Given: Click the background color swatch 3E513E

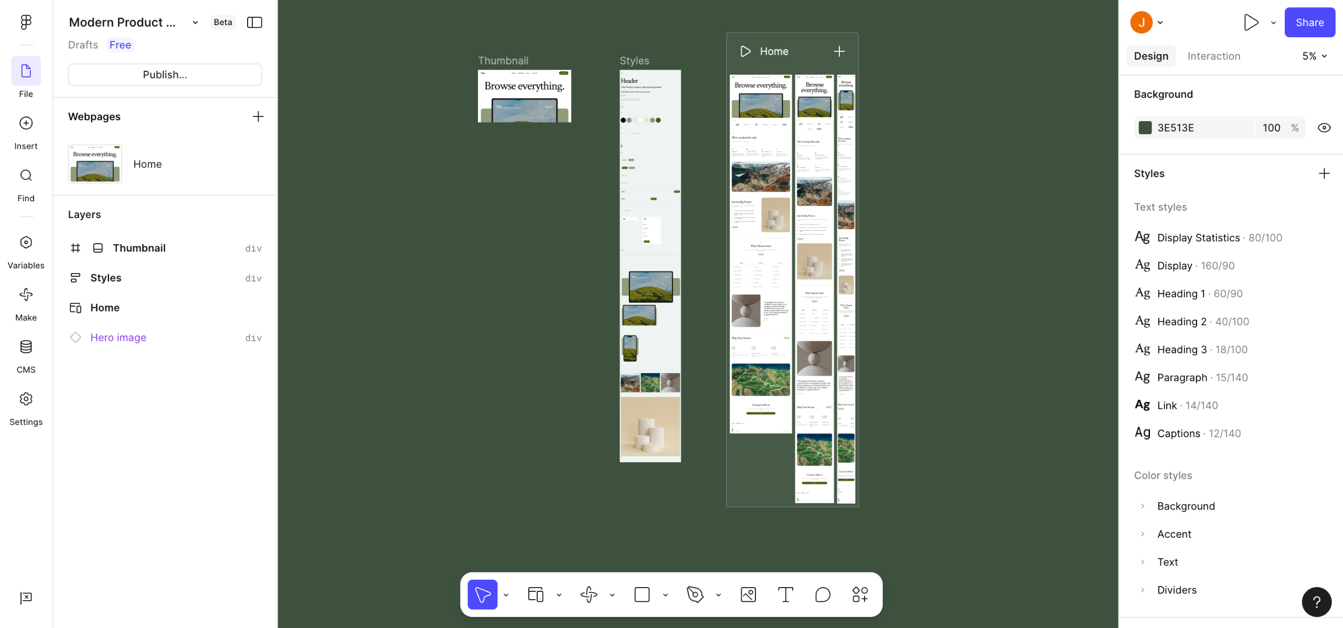Looking at the screenshot, I should click(x=1145, y=128).
